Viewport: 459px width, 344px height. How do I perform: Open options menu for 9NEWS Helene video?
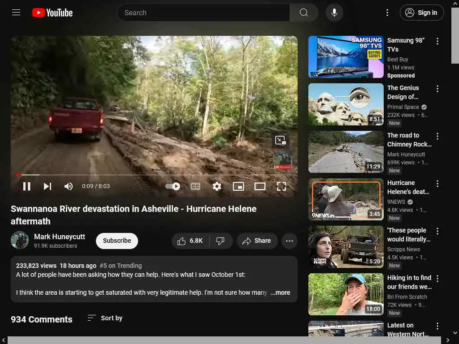pyautogui.click(x=437, y=184)
